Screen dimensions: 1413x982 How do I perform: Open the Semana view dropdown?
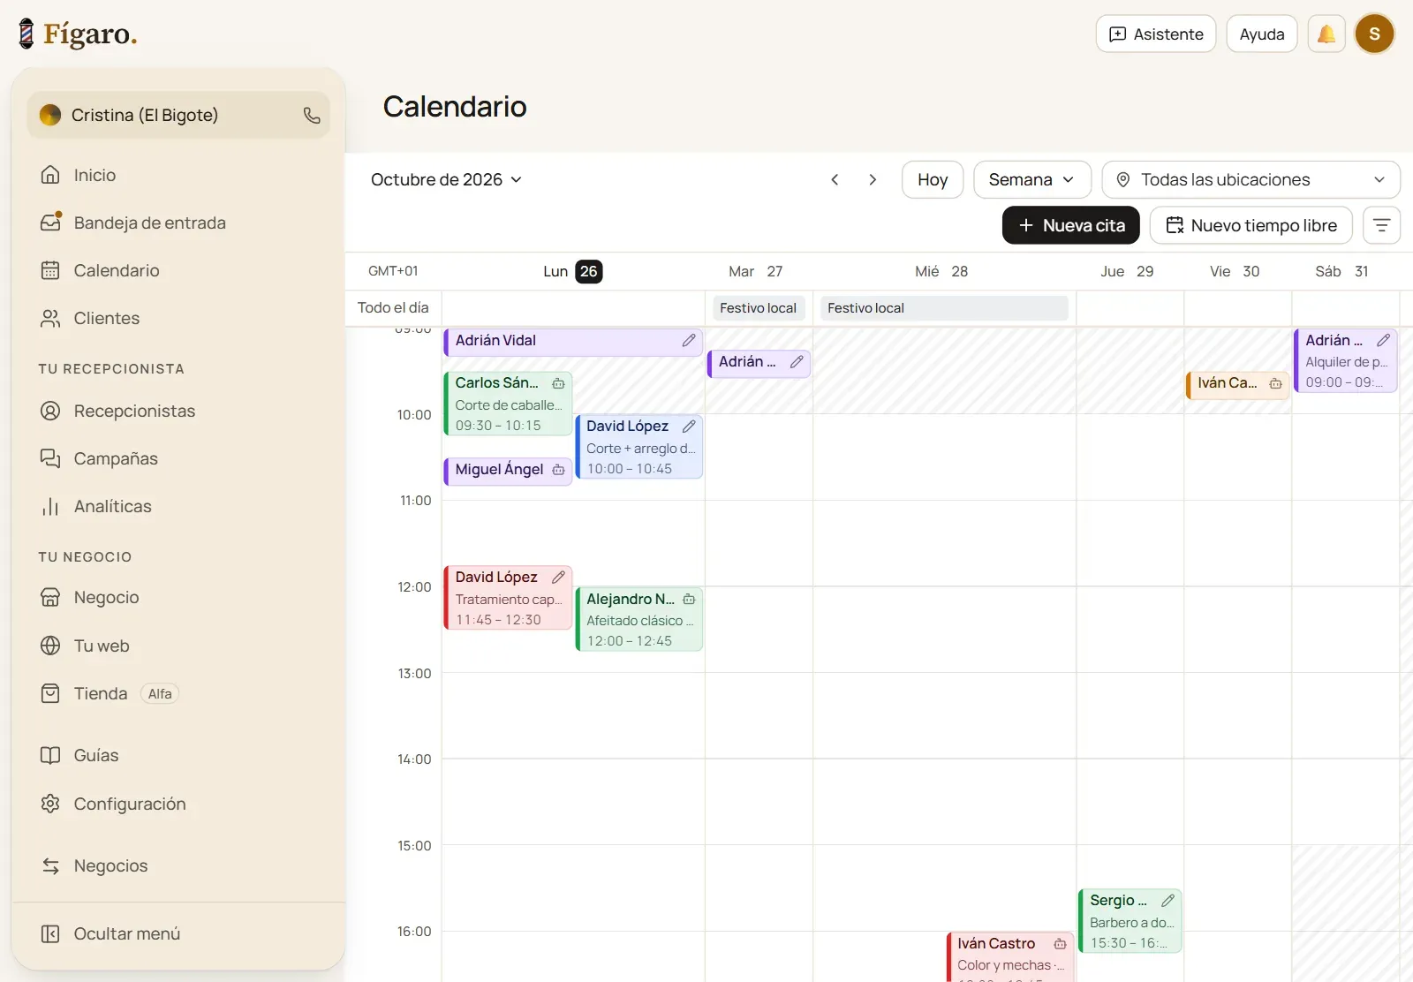[1032, 180]
